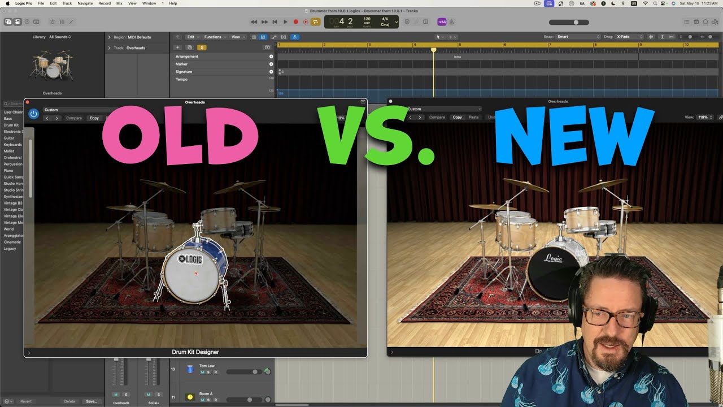Open the Loop Browser button

[705, 22]
